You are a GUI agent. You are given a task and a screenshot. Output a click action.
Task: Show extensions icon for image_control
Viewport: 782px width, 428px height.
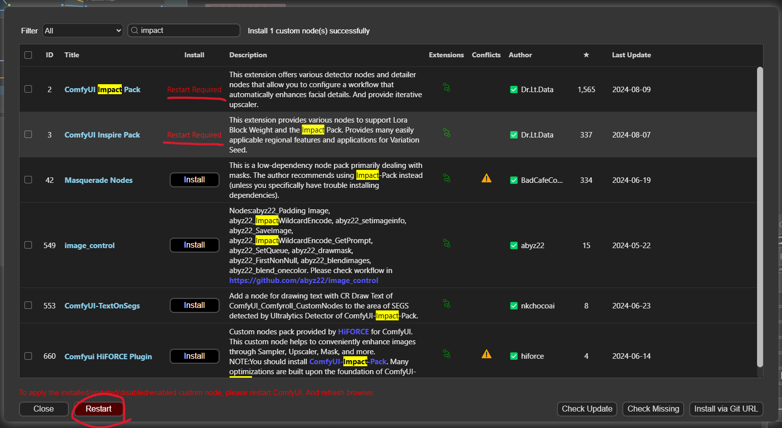[447, 244]
